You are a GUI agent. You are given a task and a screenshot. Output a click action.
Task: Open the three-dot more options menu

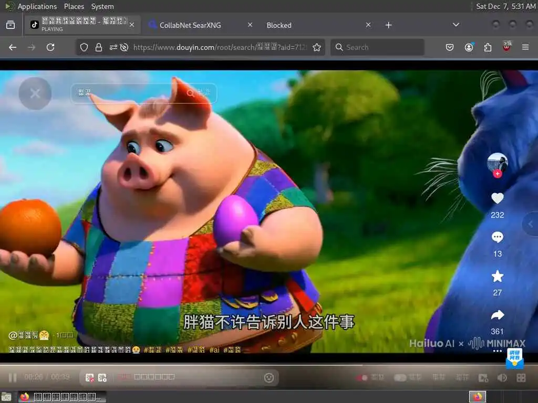[497, 351]
